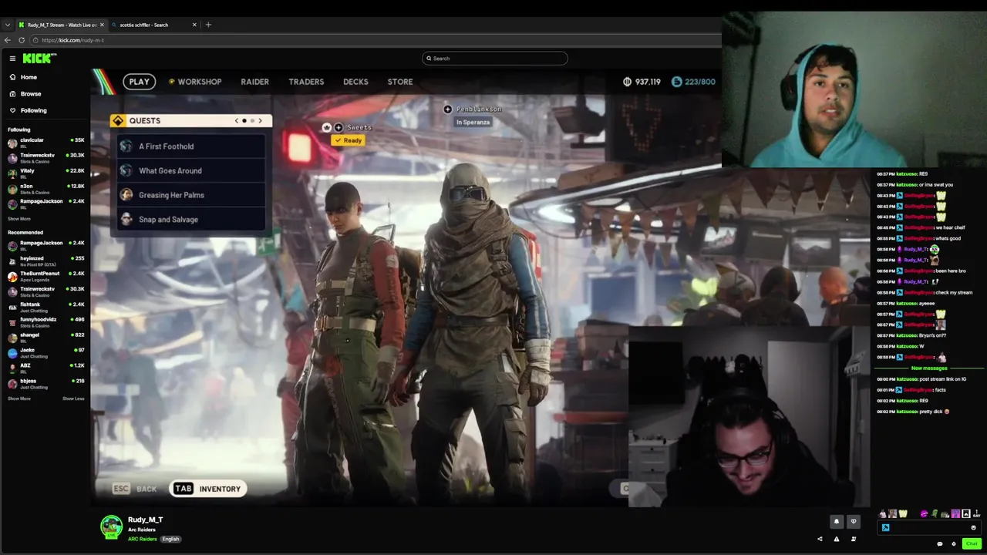
Task: Jump to New messages in chat
Action: tap(929, 368)
